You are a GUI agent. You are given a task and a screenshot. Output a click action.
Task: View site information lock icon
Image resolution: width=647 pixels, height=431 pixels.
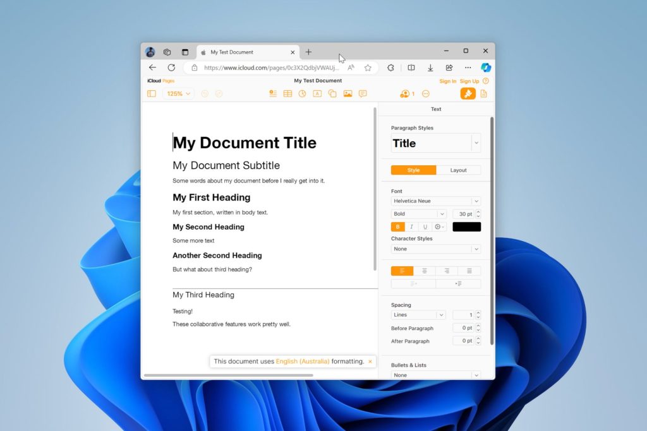(195, 68)
